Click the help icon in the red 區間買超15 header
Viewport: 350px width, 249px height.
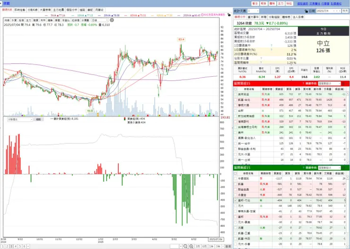[x=303, y=83]
